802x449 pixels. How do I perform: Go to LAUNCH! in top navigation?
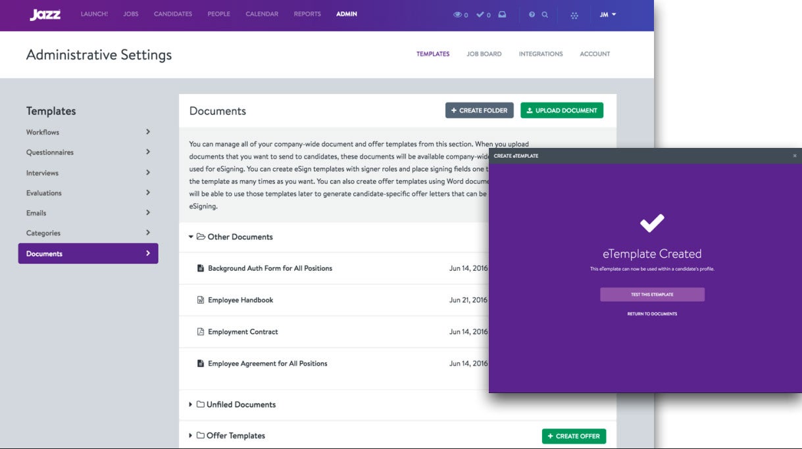coord(94,14)
